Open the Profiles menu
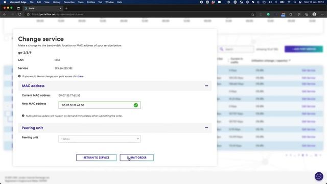The image size is (327, 184). click(x=91, y=2)
